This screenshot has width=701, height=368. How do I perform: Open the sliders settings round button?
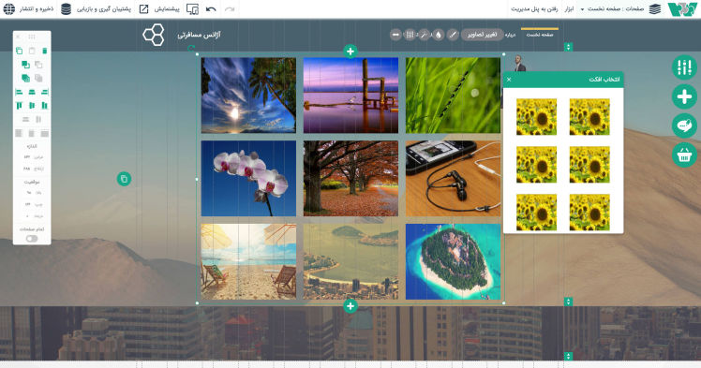[684, 67]
